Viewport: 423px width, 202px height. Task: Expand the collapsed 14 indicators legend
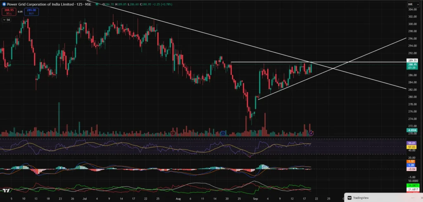[7, 20]
